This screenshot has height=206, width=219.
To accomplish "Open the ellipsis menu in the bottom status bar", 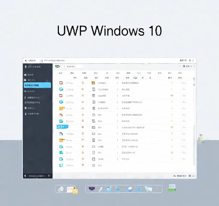I will tap(194, 176).
